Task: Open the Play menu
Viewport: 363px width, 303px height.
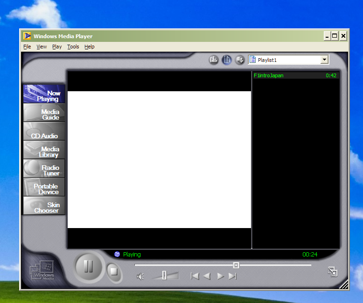Action: click(57, 47)
